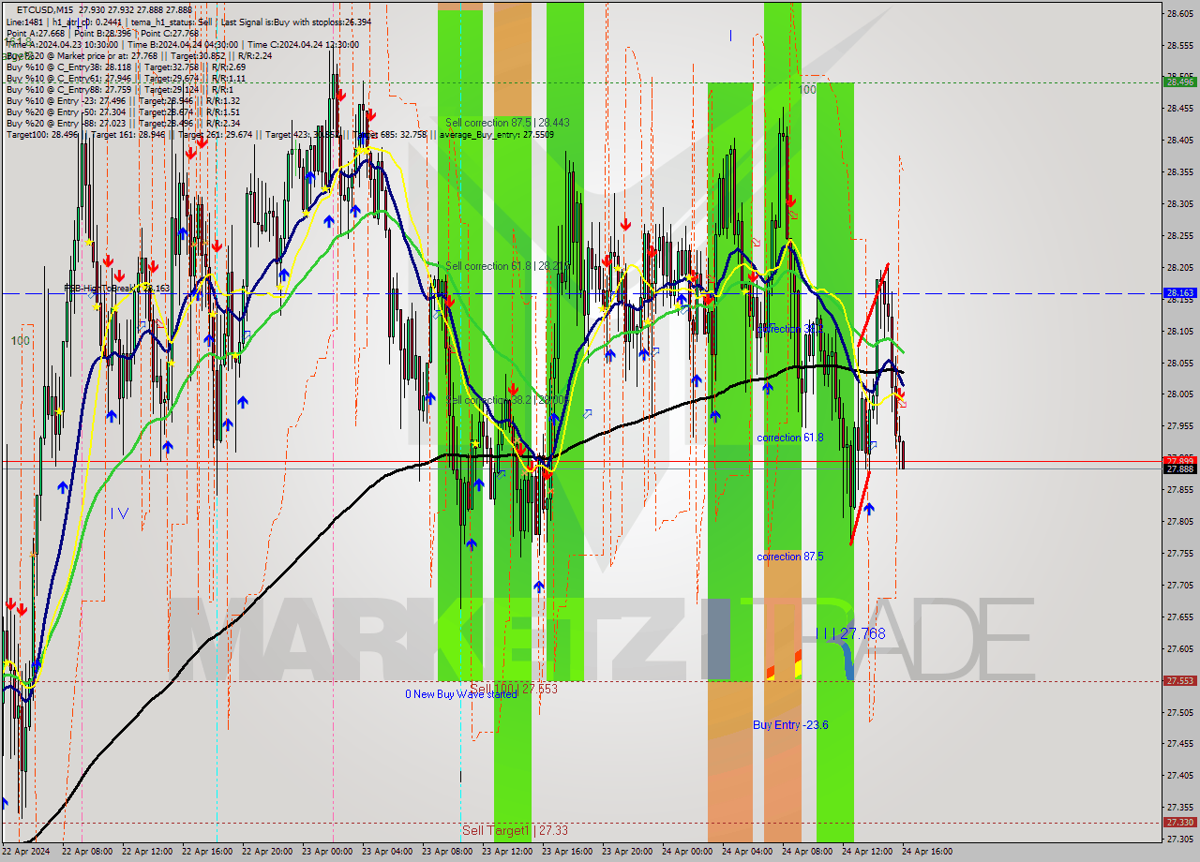Click the 'Buy %10 @ Entry -23: 27.496' line

click(x=123, y=100)
